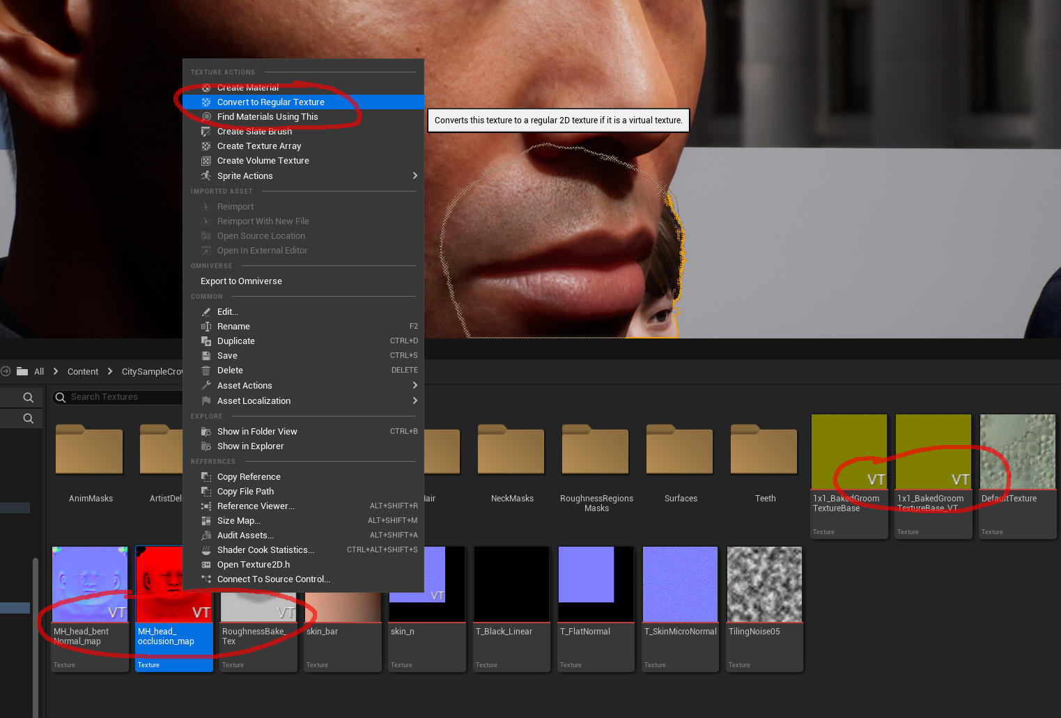Click the Save floppy icon
Screen dimensions: 1061x718
pyautogui.click(x=206, y=356)
